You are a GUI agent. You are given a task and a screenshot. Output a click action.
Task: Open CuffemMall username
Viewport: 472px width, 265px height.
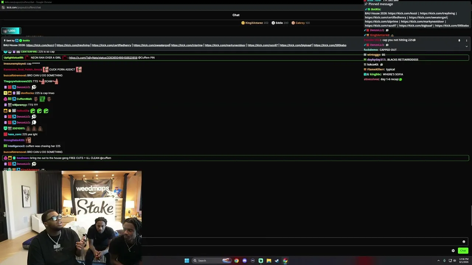(x=24, y=99)
